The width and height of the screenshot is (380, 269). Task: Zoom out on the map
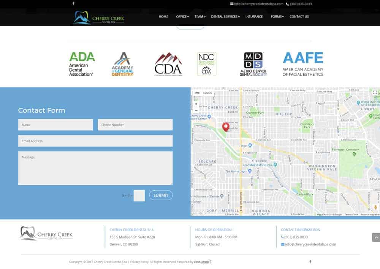[x=196, y=110]
